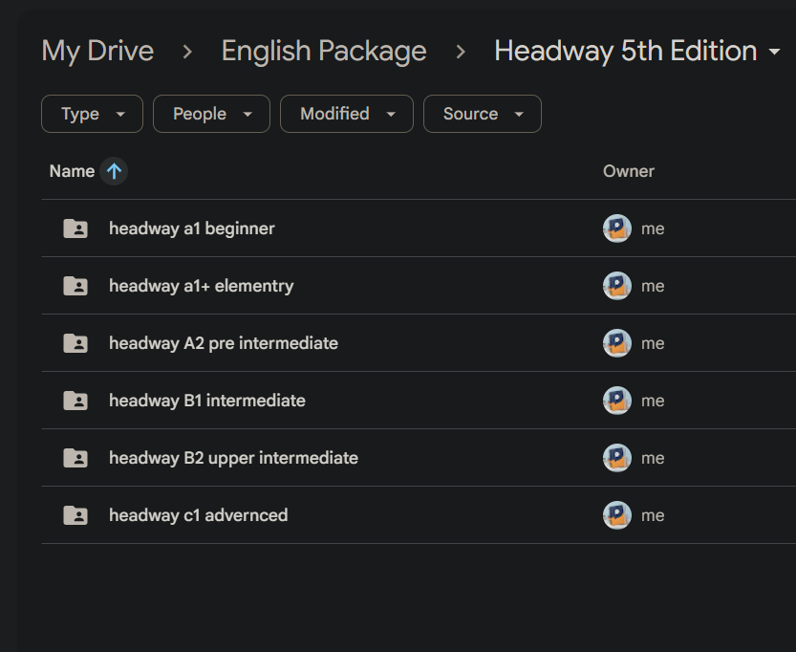Reverse sort direction with the Name arrow

click(x=114, y=171)
